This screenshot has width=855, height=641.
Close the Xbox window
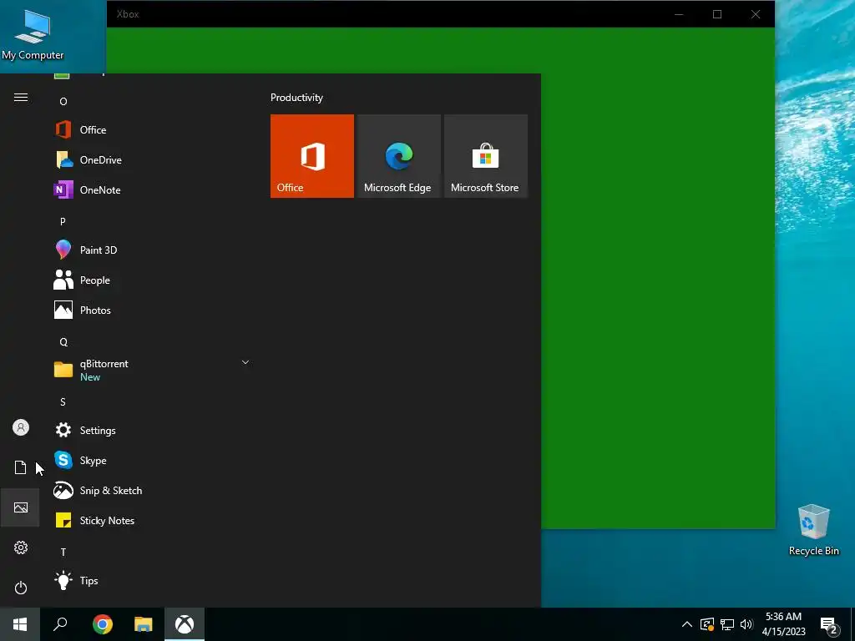[755, 14]
